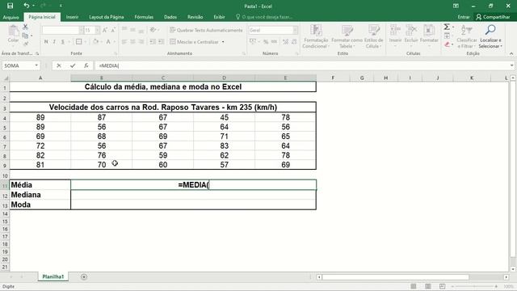The height and width of the screenshot is (291, 517).
Task: Click the Increase Indent icon
Action: tap(162, 41)
